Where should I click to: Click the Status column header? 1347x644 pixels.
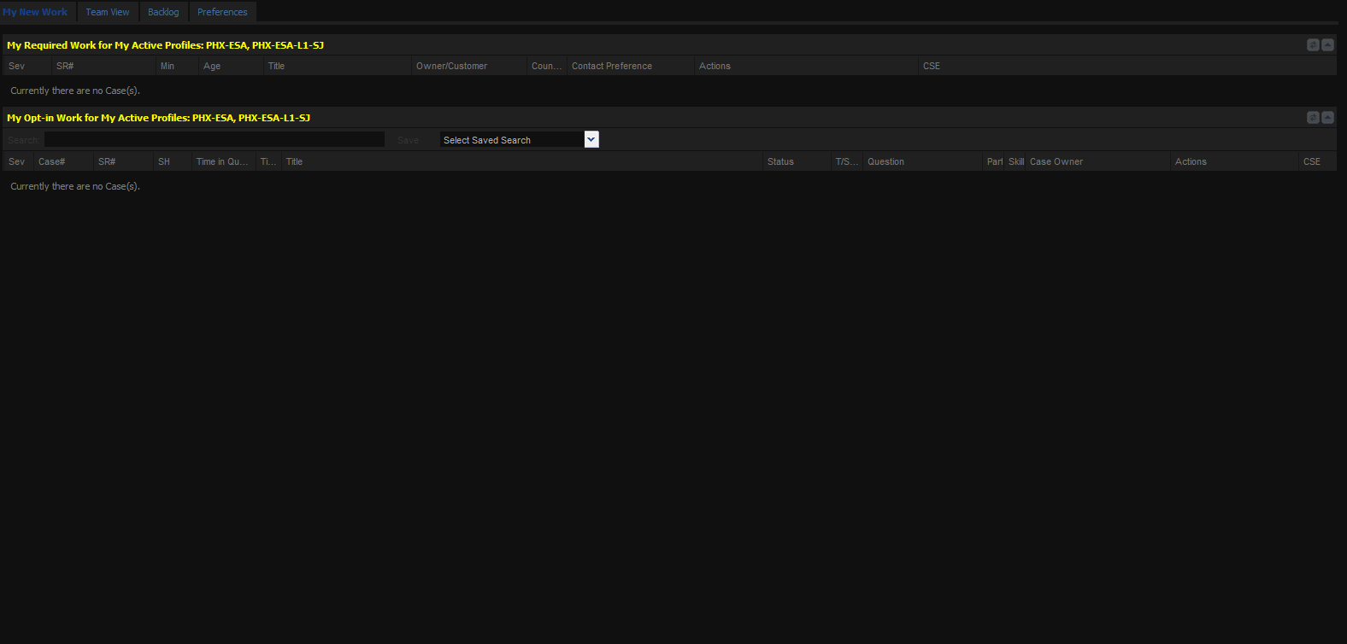pyautogui.click(x=797, y=161)
